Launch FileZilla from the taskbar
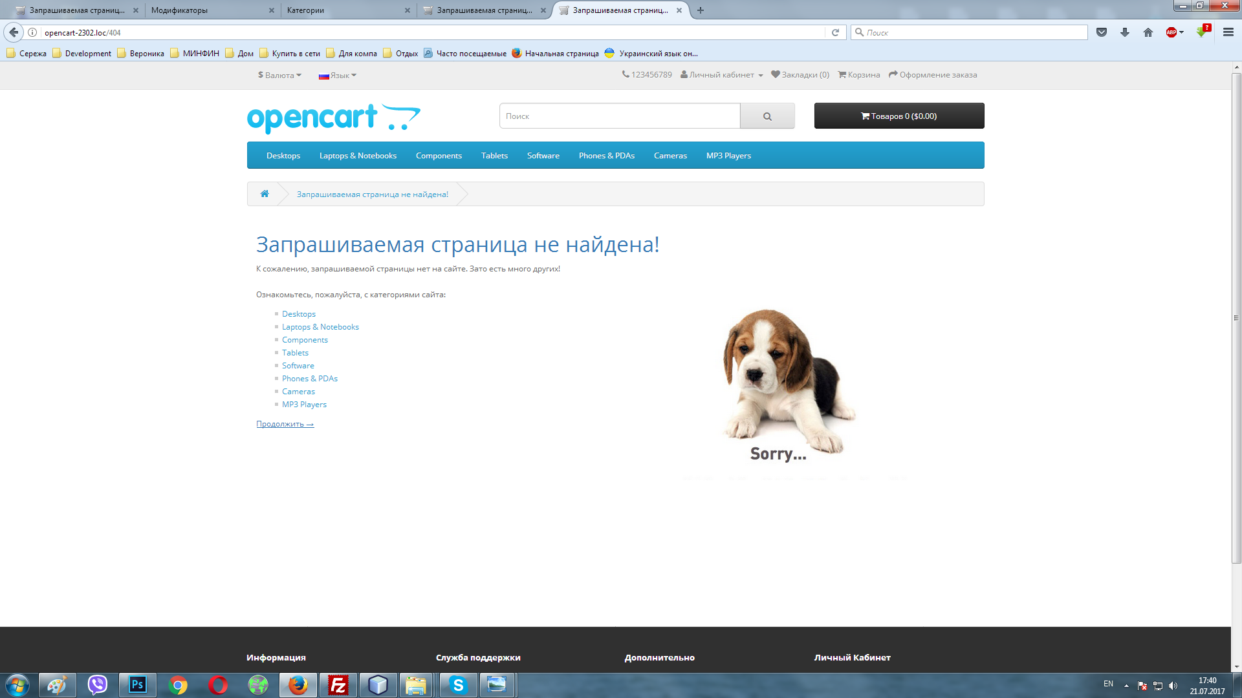 338,684
